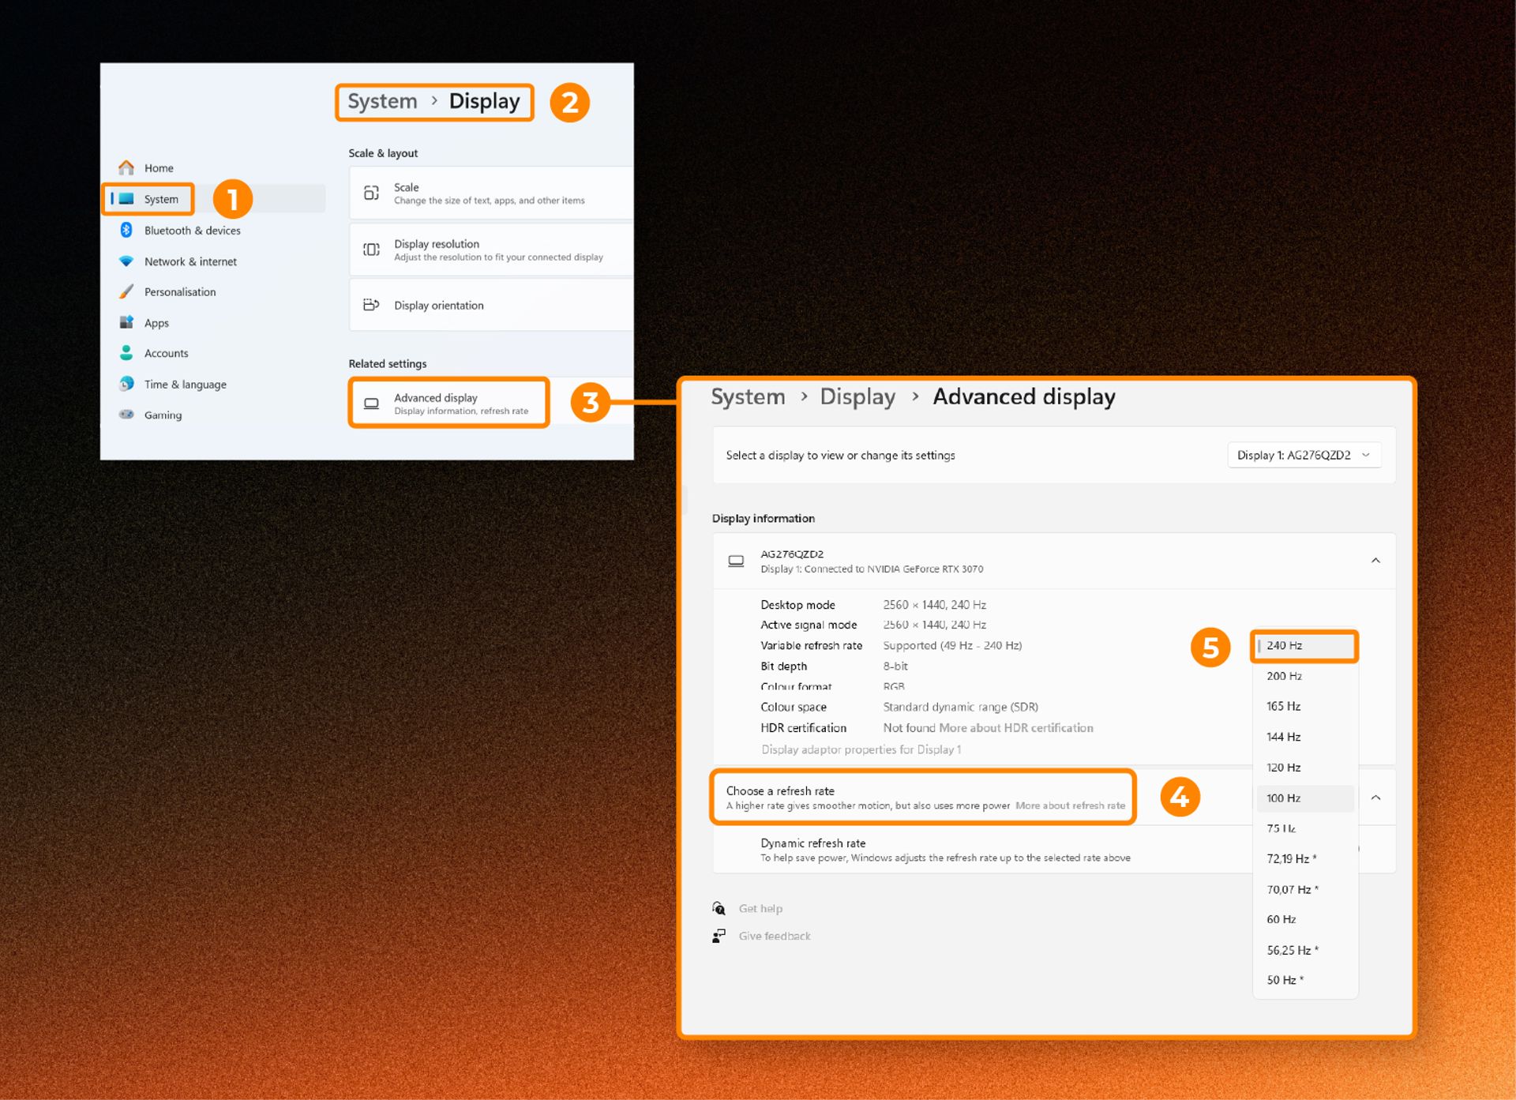
Task: Click the Choose a refresh rate label
Action: (780, 790)
